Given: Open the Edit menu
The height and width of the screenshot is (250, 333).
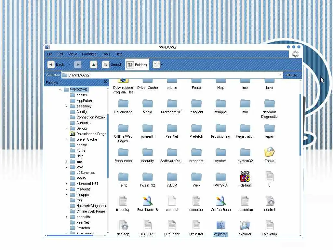Looking at the screenshot, I should coord(60,54).
